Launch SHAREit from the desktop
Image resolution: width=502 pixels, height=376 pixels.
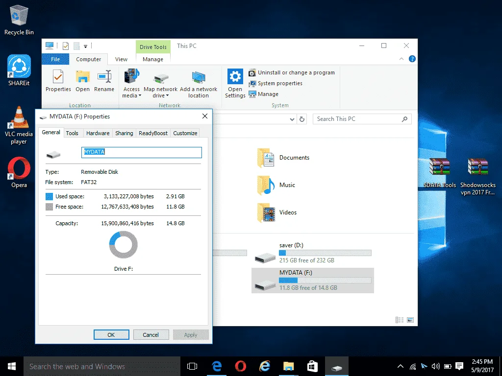[x=19, y=70]
